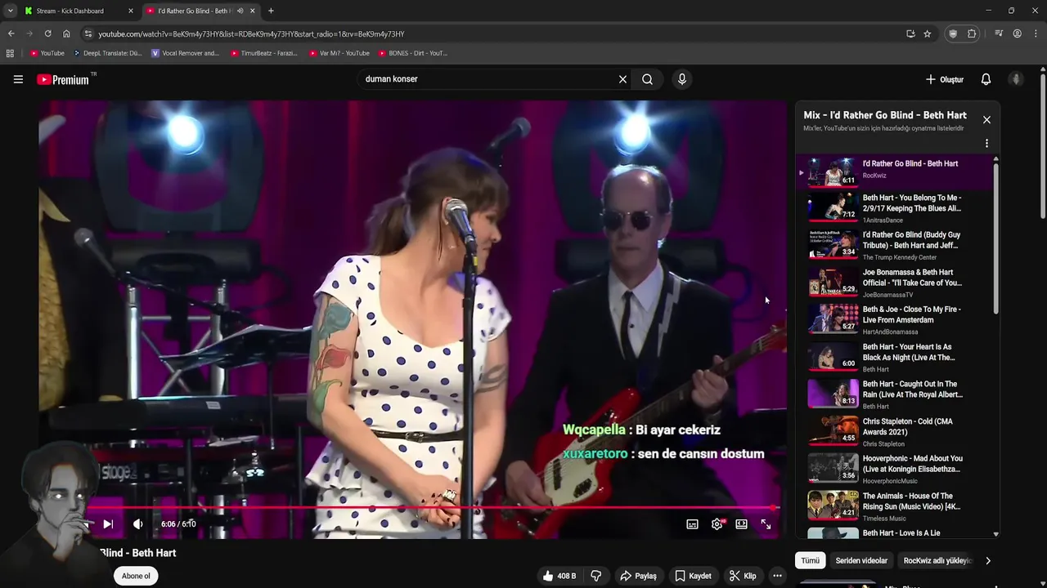Select the Tümü filter chip
Image resolution: width=1047 pixels, height=588 pixels.
pos(810,560)
